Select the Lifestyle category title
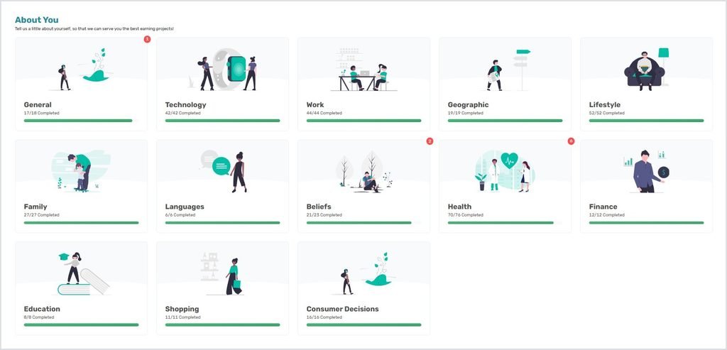This screenshot has height=350, width=727. click(x=605, y=105)
